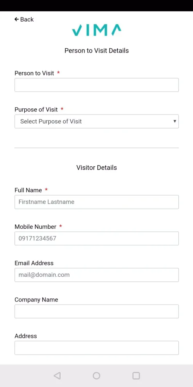The height and width of the screenshot is (387, 193).
Task: Click the Purpose of Visit label
Action: pyautogui.click(x=36, y=110)
